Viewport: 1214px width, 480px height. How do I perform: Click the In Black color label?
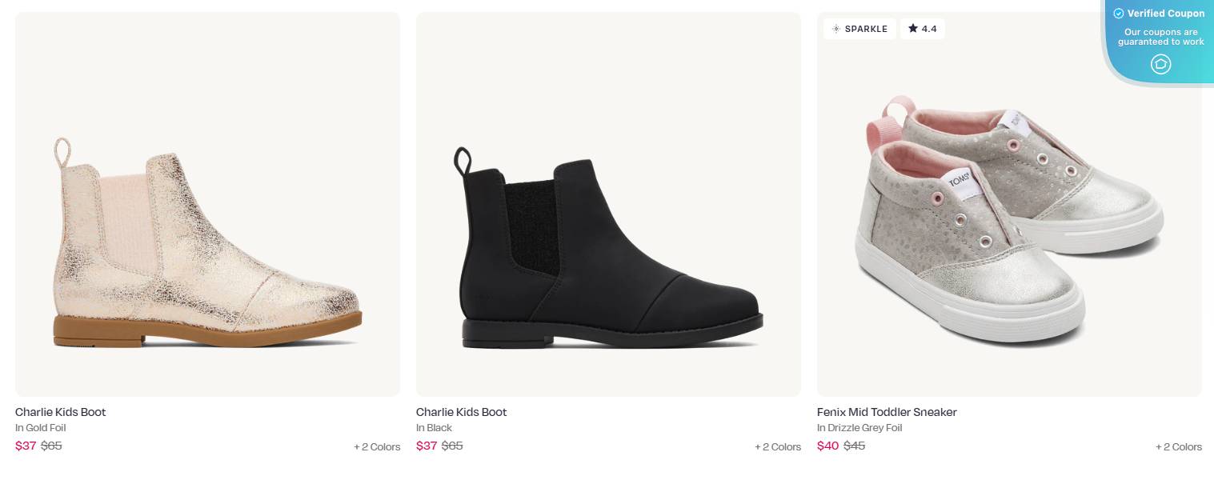click(434, 427)
